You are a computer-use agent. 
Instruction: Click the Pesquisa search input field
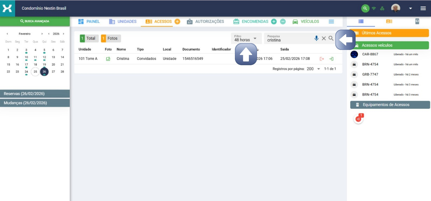(x=288, y=40)
